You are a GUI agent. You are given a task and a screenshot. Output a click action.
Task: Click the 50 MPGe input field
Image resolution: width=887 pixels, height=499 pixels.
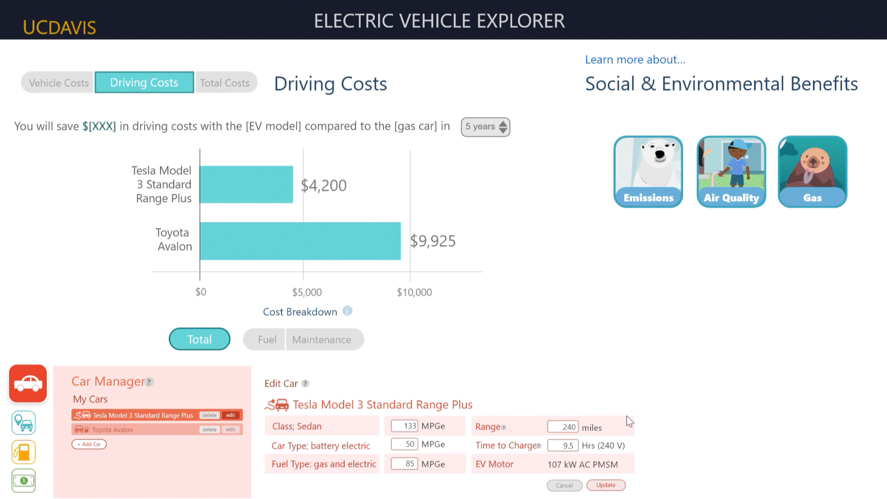click(x=404, y=444)
